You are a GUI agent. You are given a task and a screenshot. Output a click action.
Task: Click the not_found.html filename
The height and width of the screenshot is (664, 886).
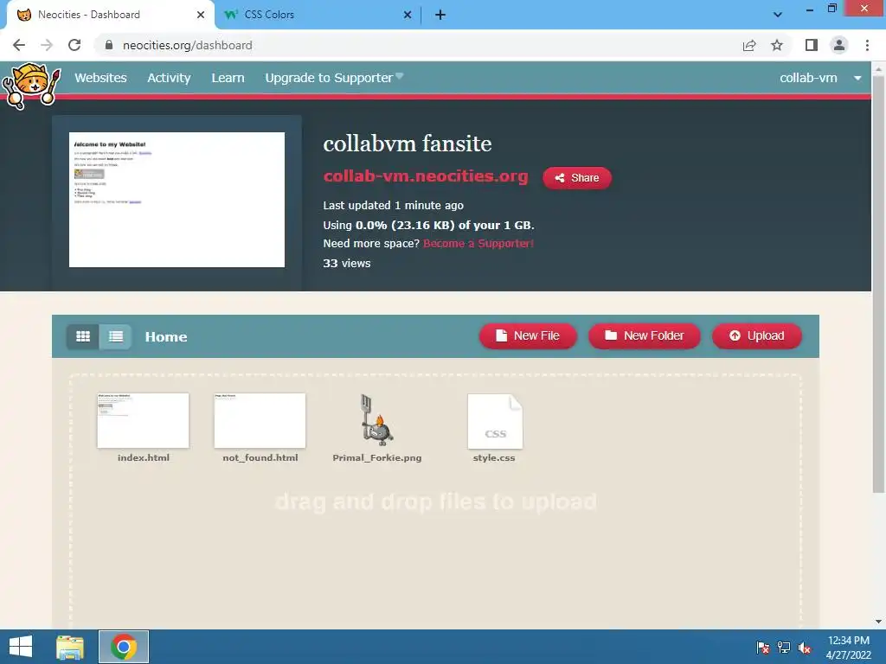260,458
